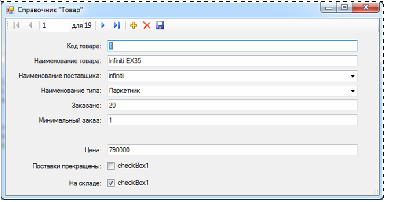398x202 pixels.
Task: Expand the "Наименование поставщика" dropdown
Action: 352,76
